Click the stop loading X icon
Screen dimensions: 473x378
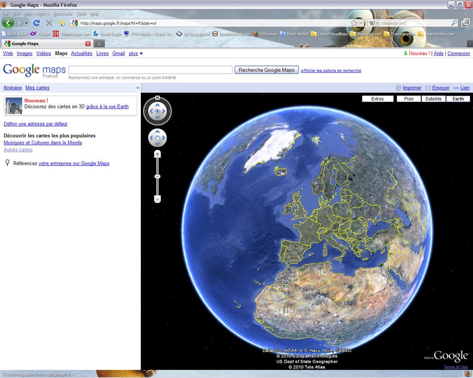pyautogui.click(x=49, y=23)
